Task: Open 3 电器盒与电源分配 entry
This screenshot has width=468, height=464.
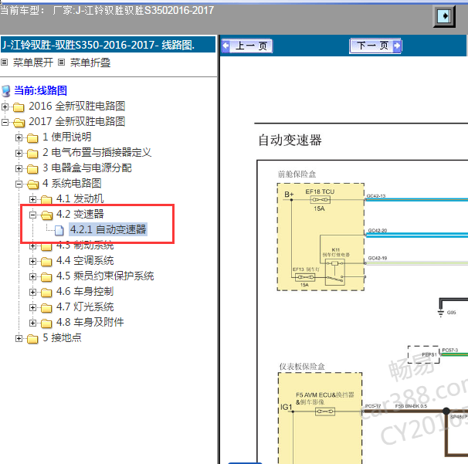Action: tap(86, 168)
